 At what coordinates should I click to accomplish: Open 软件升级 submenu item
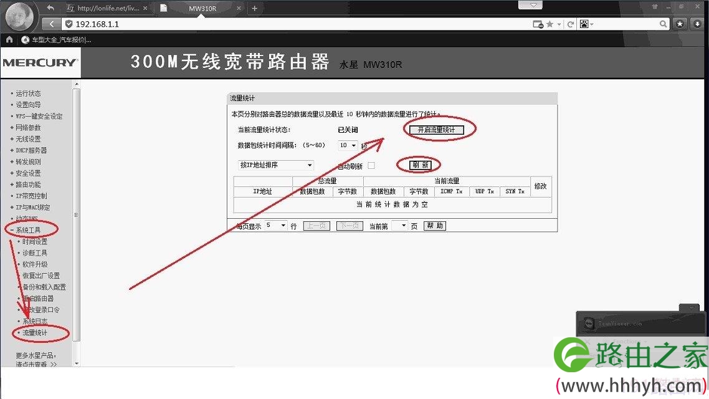point(35,264)
